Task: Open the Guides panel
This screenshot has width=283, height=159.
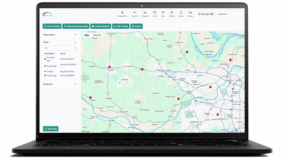Action: pyautogui.click(x=137, y=26)
